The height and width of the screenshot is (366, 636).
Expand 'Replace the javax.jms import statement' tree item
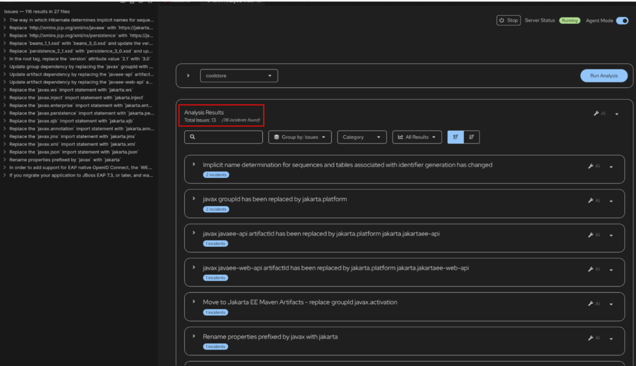(x=5, y=136)
